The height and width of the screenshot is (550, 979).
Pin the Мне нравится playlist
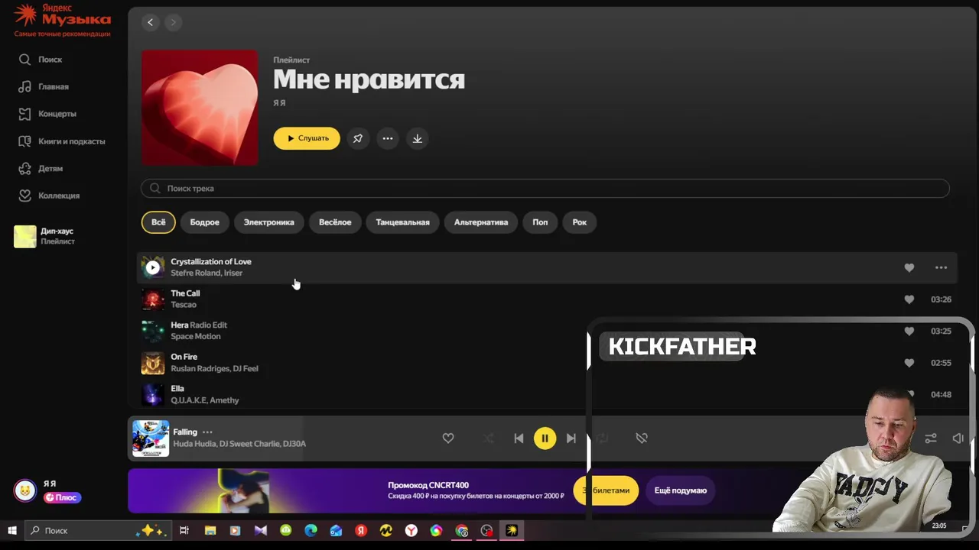pos(358,138)
